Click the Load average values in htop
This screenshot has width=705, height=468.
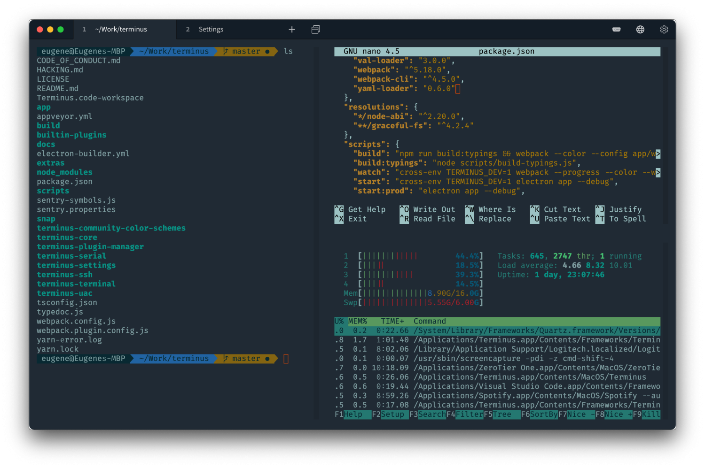pos(597,266)
